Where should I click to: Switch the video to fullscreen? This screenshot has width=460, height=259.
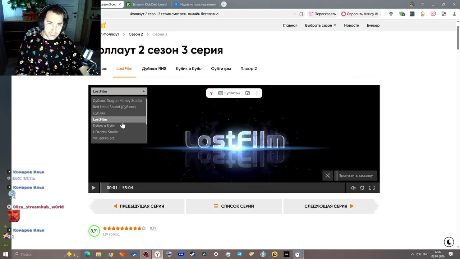372,188
